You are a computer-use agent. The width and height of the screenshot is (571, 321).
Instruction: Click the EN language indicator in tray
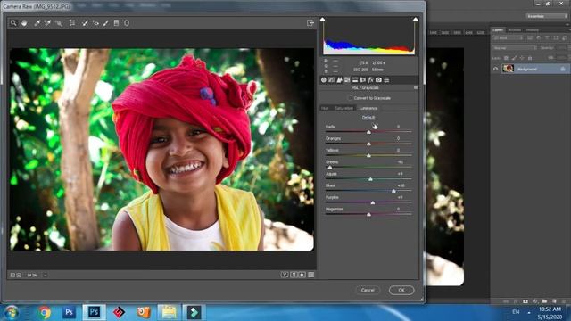click(x=516, y=312)
